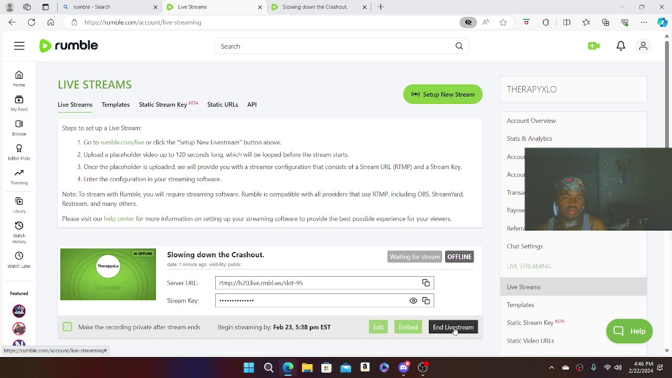Open Static Video URLs in right menu
Image resolution: width=672 pixels, height=378 pixels.
point(530,341)
